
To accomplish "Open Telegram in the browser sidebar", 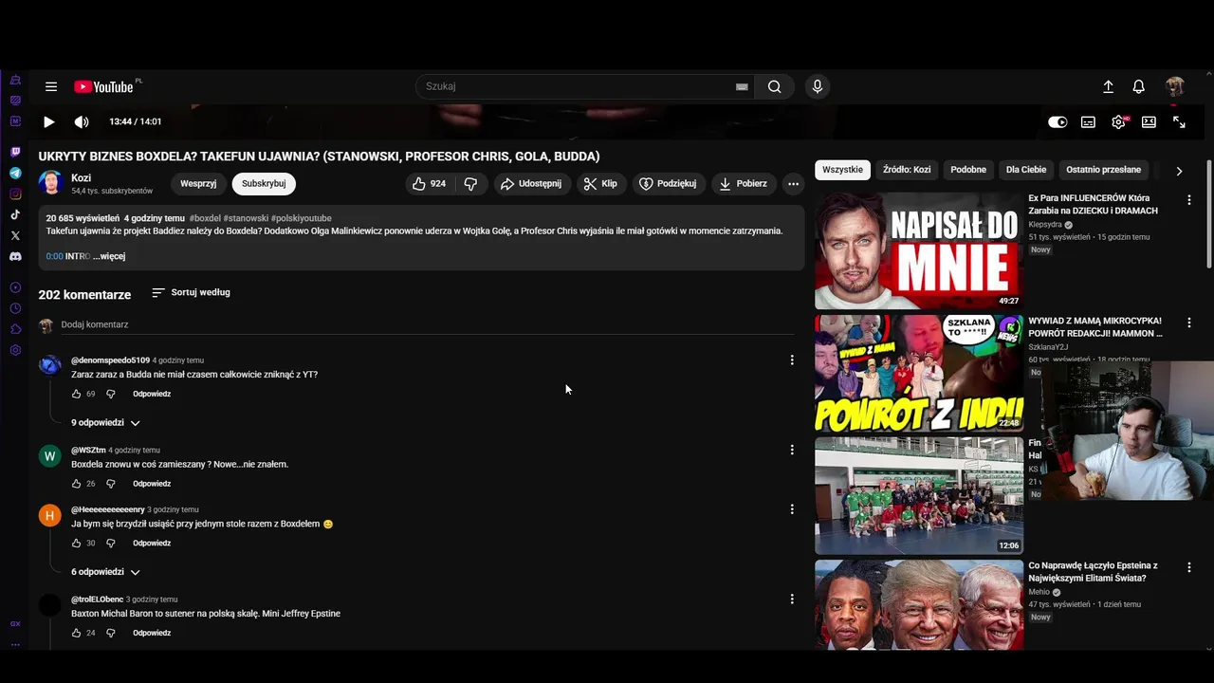I will click(x=15, y=173).
